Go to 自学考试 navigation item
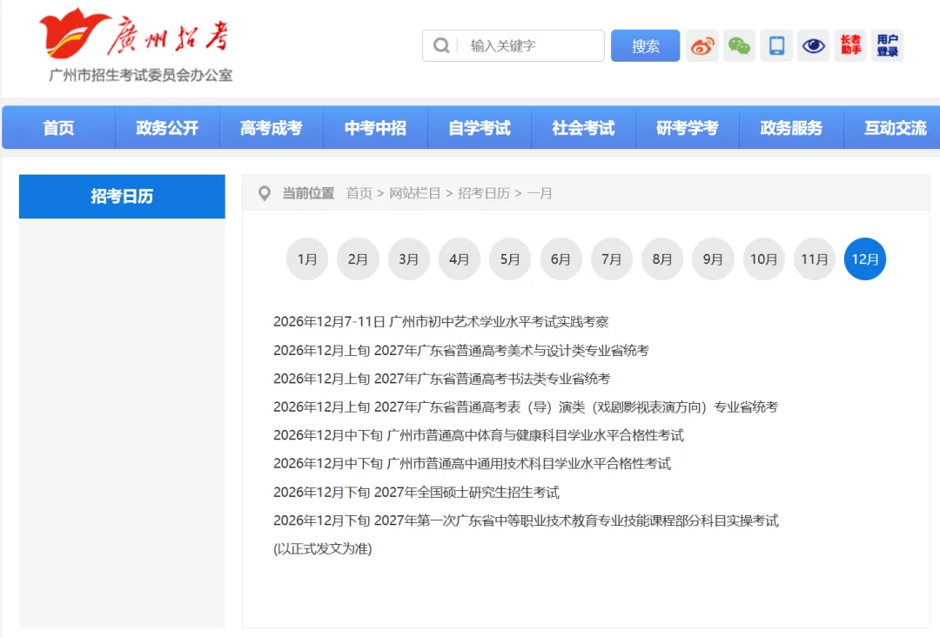This screenshot has height=638, width=940. 480,128
